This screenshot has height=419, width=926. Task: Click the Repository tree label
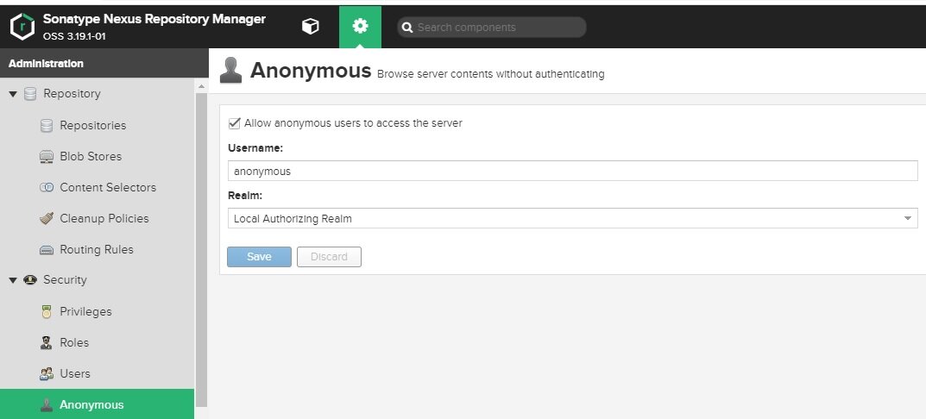point(72,93)
